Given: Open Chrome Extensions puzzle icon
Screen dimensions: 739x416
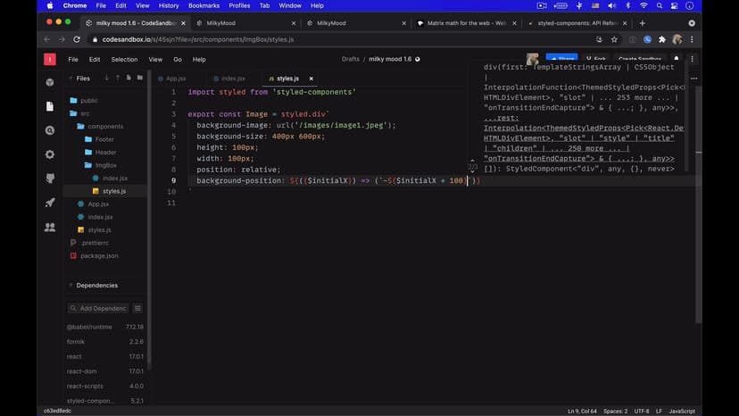Looking at the screenshot, I should click(661, 39).
